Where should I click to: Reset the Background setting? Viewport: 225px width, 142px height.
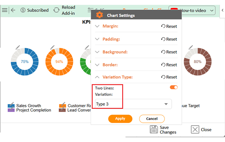169,52
